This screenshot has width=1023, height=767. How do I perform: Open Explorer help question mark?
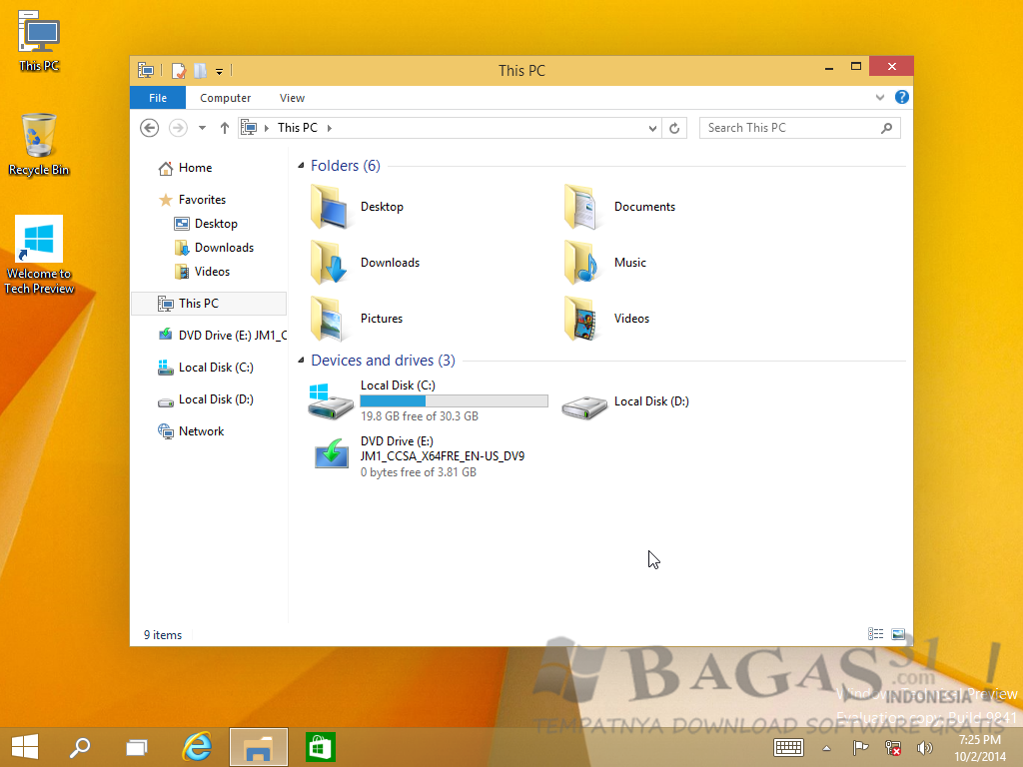click(902, 97)
